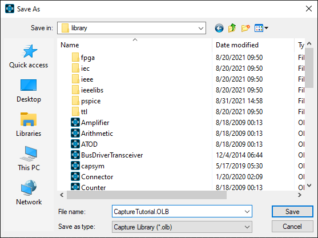Image resolution: width=318 pixels, height=238 pixels.
Task: Go up one folder level
Action: coord(232,28)
